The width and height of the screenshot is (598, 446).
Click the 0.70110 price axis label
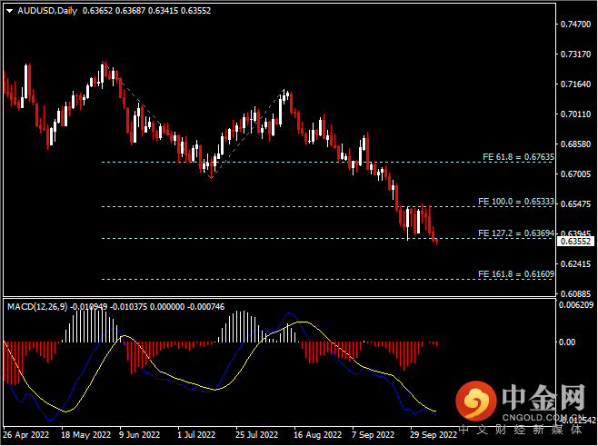(x=575, y=114)
